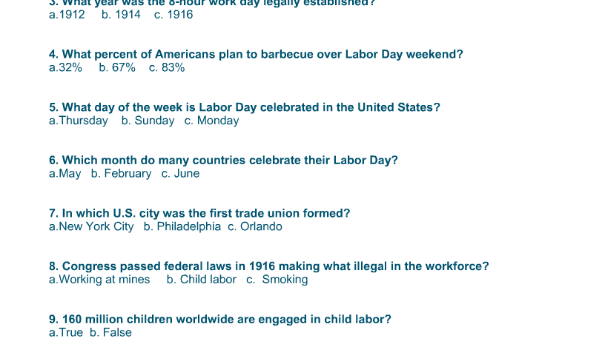Pick Orlando as the trade union city

coord(254,226)
